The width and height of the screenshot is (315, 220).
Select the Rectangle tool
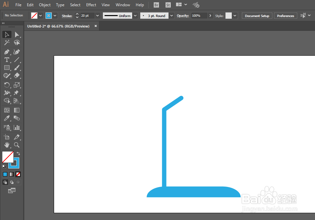[x=7, y=68]
